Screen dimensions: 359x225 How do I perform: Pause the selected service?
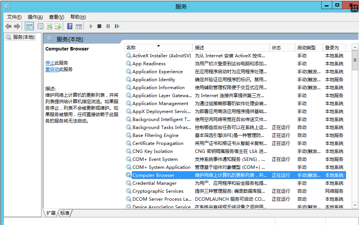pyautogui.click(x=108, y=26)
